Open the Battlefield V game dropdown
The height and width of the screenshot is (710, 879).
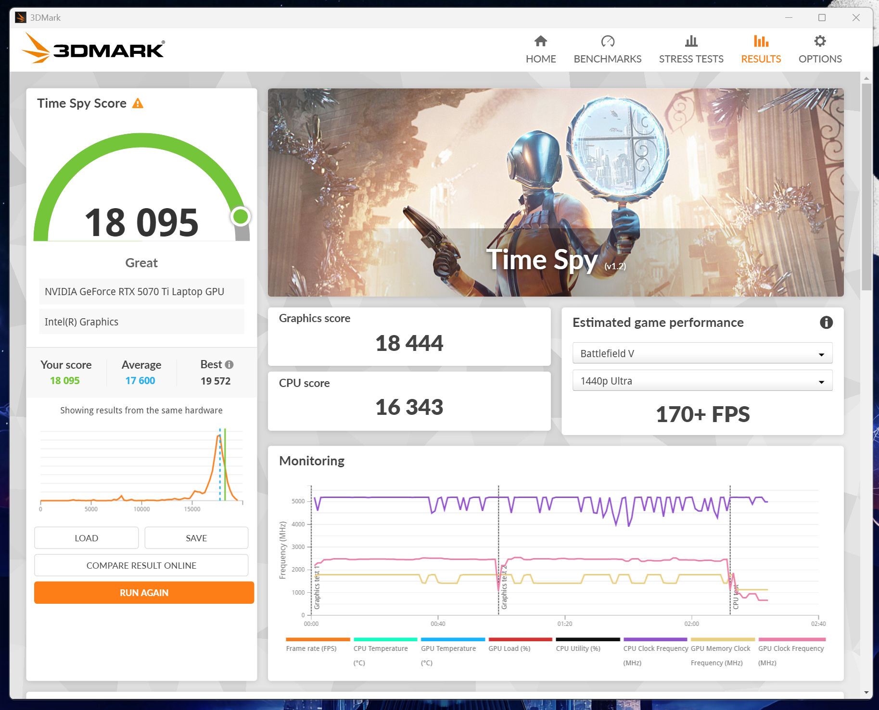702,353
